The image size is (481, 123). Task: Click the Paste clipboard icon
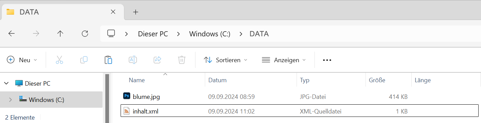click(x=108, y=60)
